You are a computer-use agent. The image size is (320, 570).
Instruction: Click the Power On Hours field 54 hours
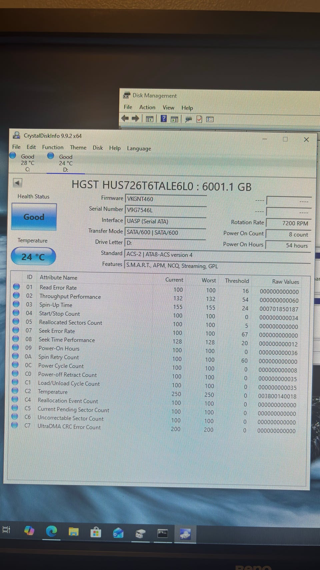point(288,245)
